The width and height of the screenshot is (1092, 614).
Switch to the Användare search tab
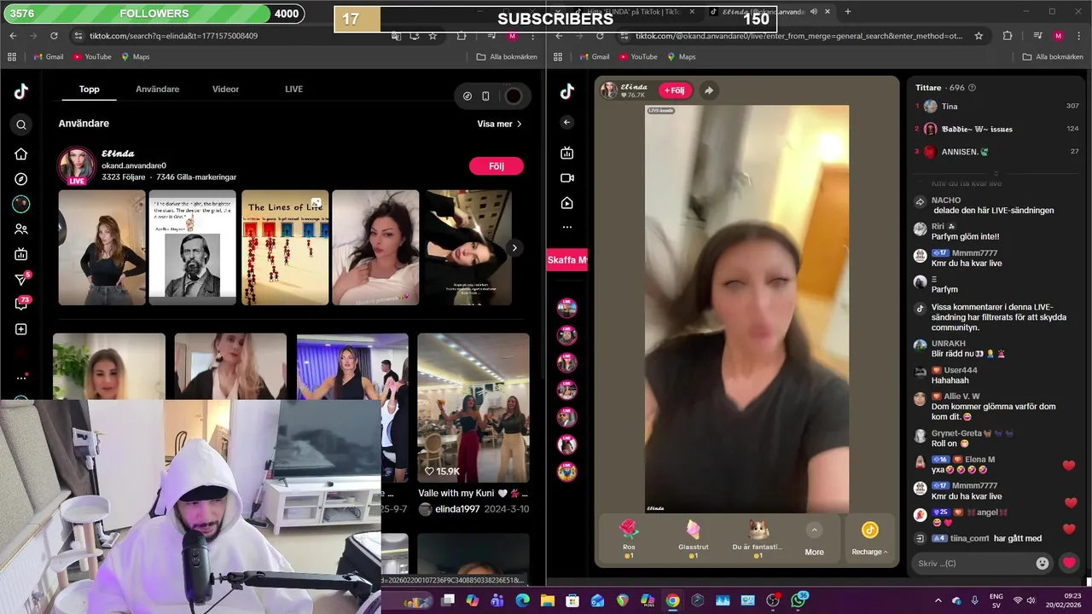158,89
